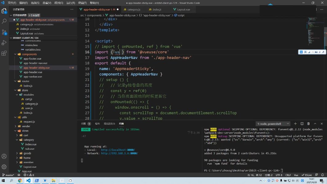Screen dimensions: 327x184
Task: Open the Manage gear icon at bottom left
Action: [x=4, y=167]
